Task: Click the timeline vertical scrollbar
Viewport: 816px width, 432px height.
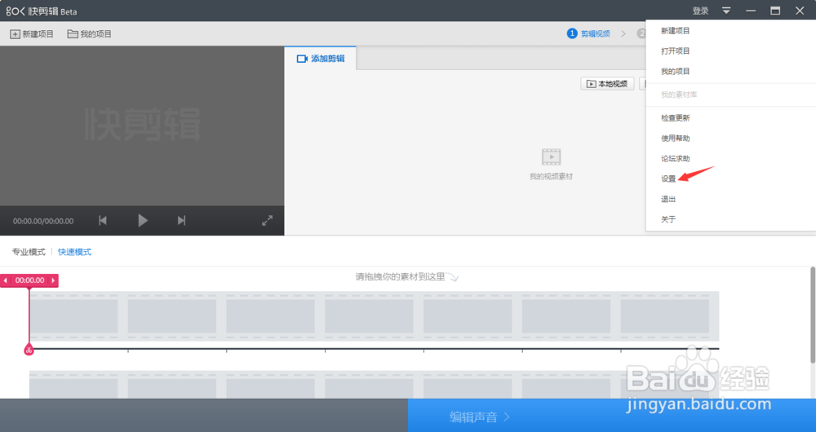Action: (x=813, y=315)
